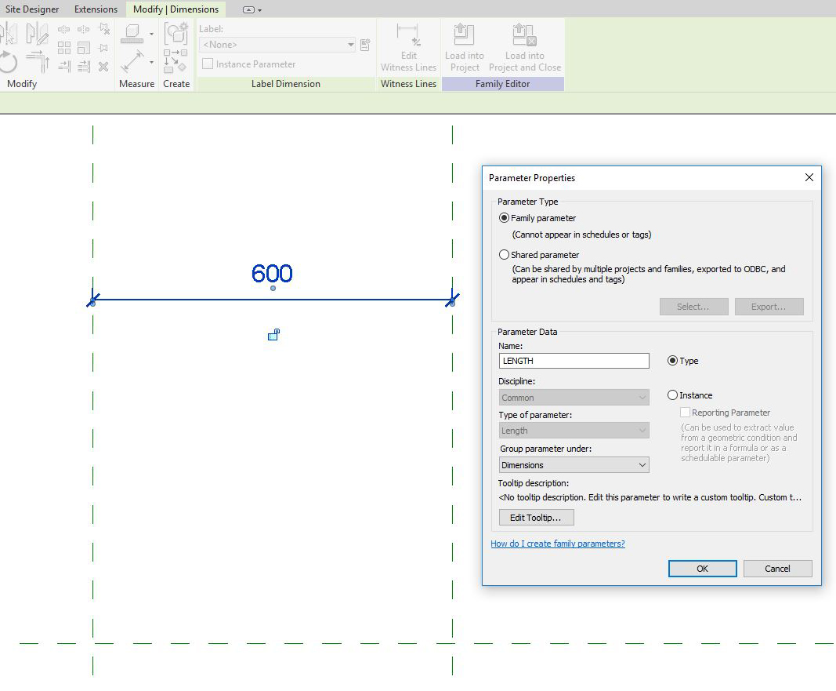
Task: Click inside the parameter Name field
Action: [x=574, y=360]
